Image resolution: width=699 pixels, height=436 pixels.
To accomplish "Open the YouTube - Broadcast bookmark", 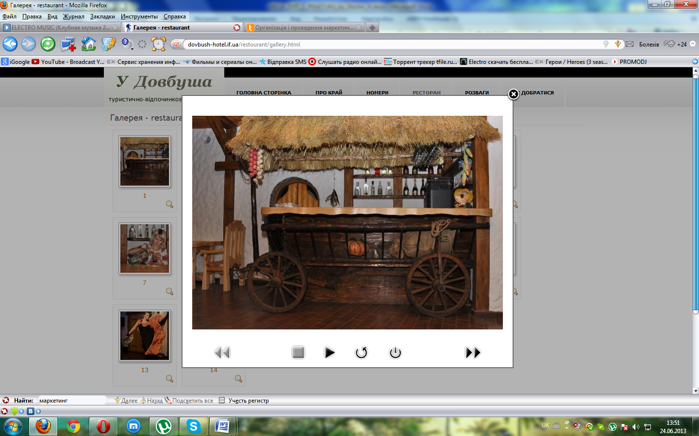I will pyautogui.click(x=68, y=62).
